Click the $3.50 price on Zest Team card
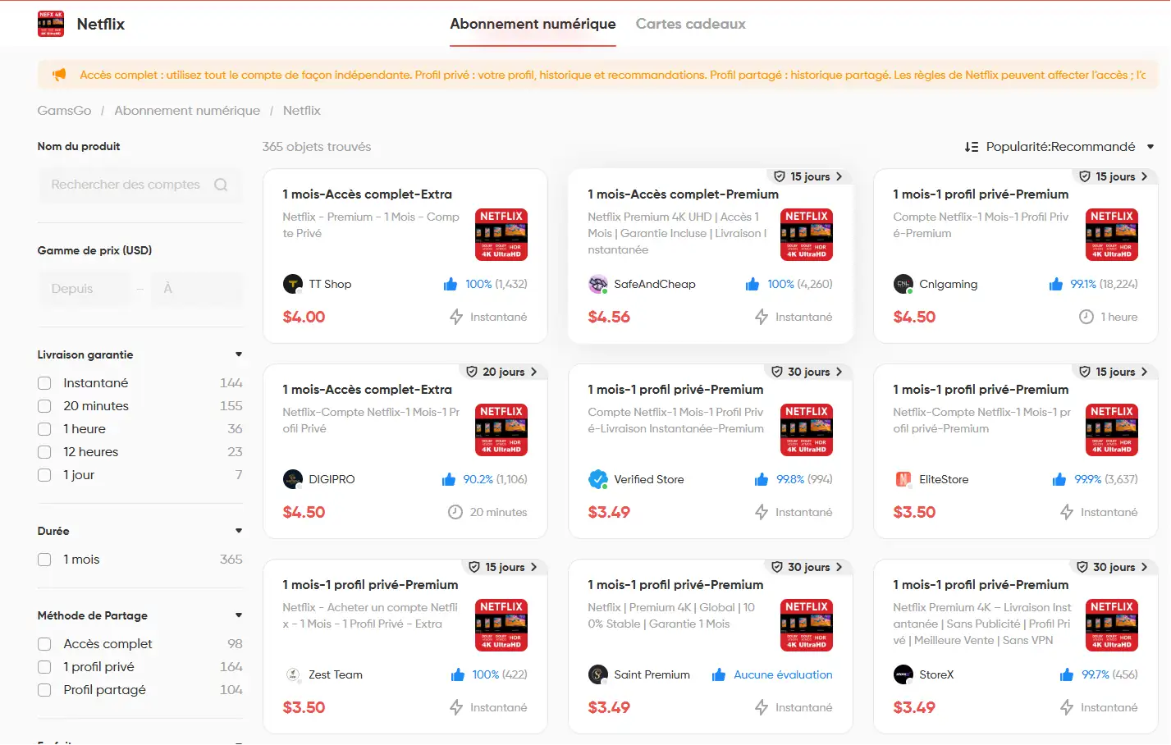The image size is (1171, 745). coord(304,707)
